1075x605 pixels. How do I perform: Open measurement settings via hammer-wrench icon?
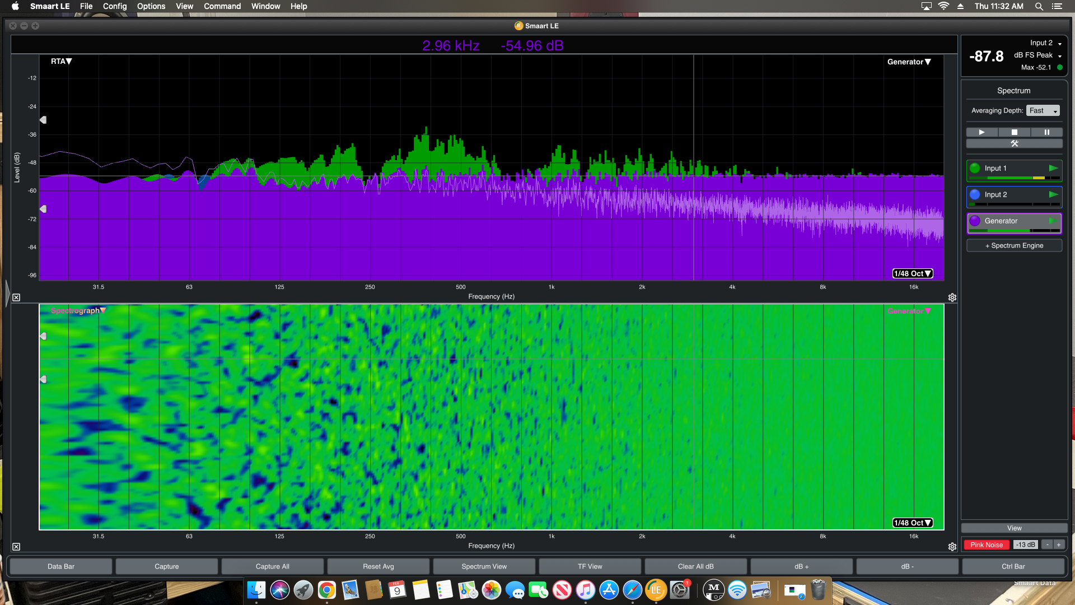click(x=1014, y=143)
